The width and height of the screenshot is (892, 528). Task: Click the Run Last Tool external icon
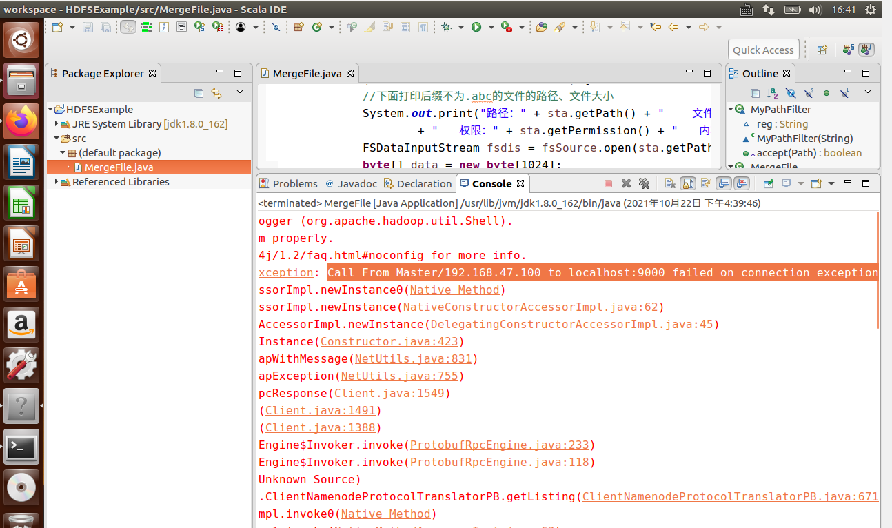pos(507,27)
